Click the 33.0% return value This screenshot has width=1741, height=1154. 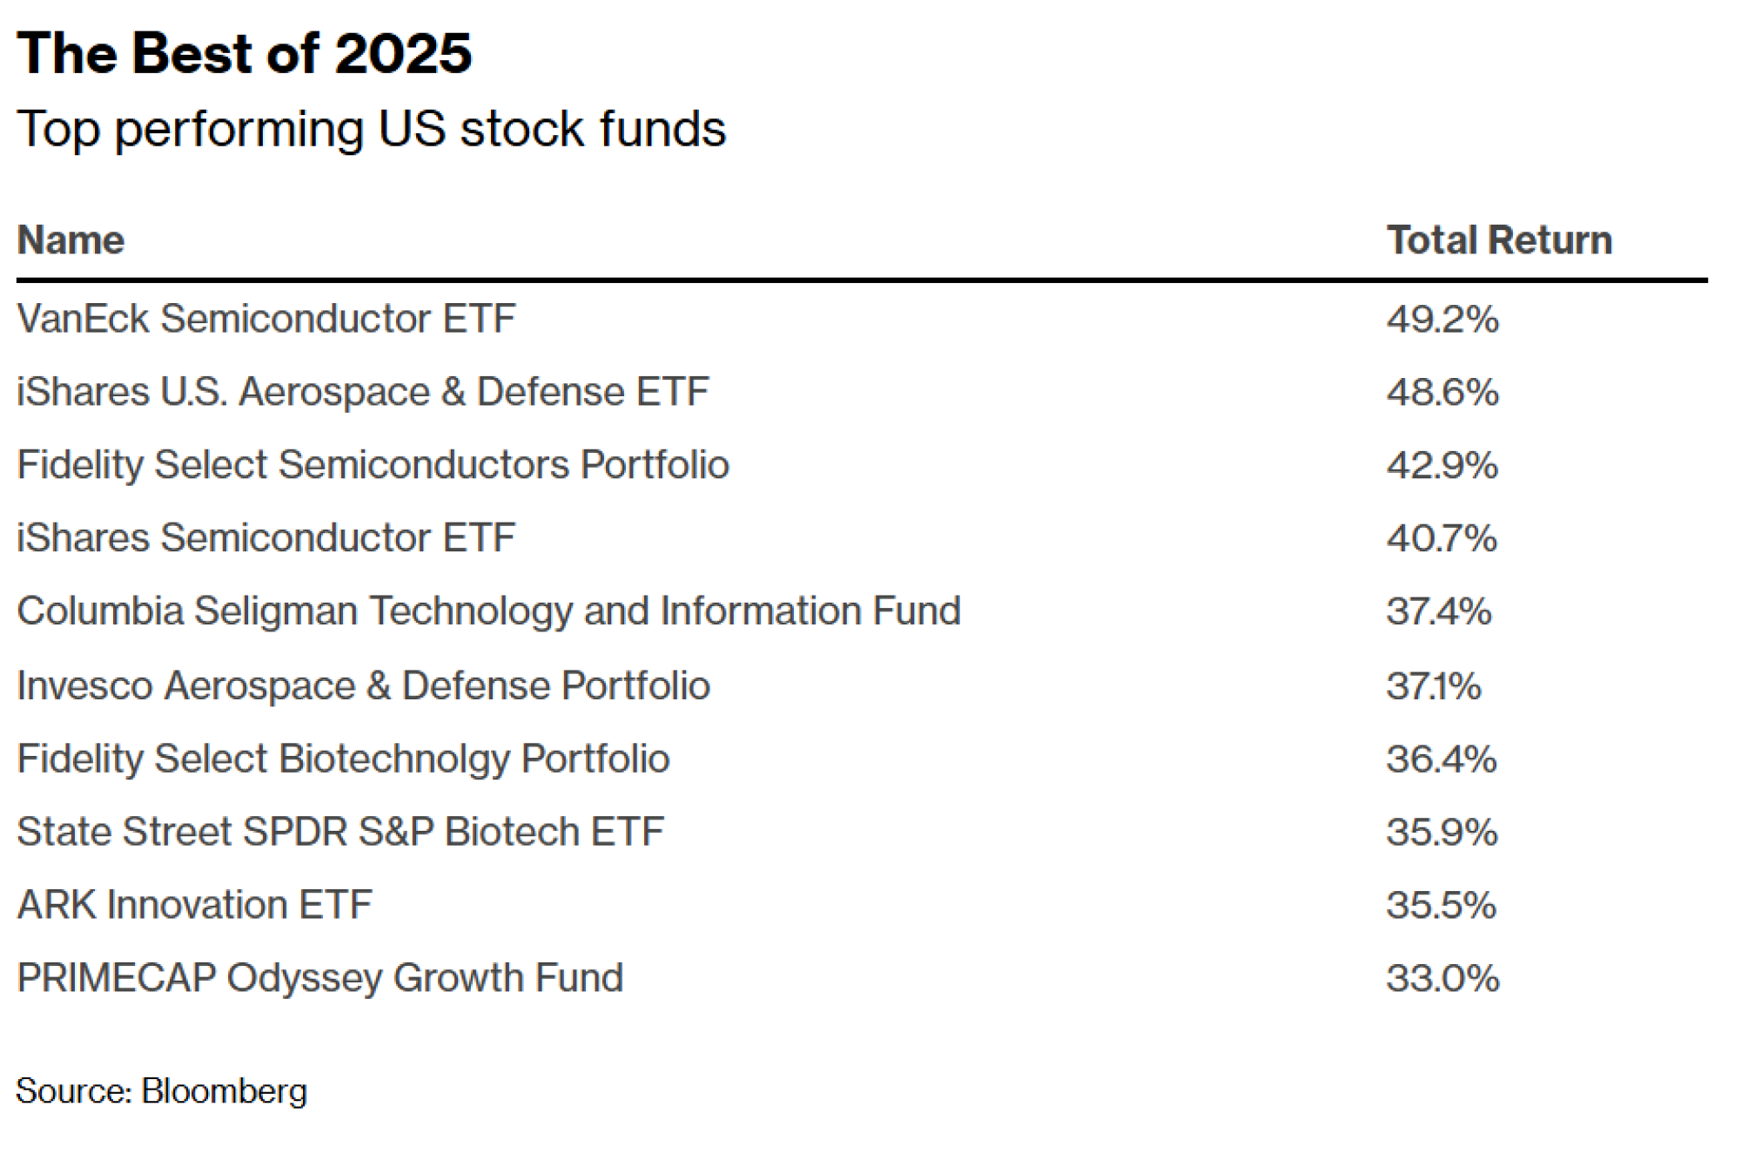[1442, 979]
